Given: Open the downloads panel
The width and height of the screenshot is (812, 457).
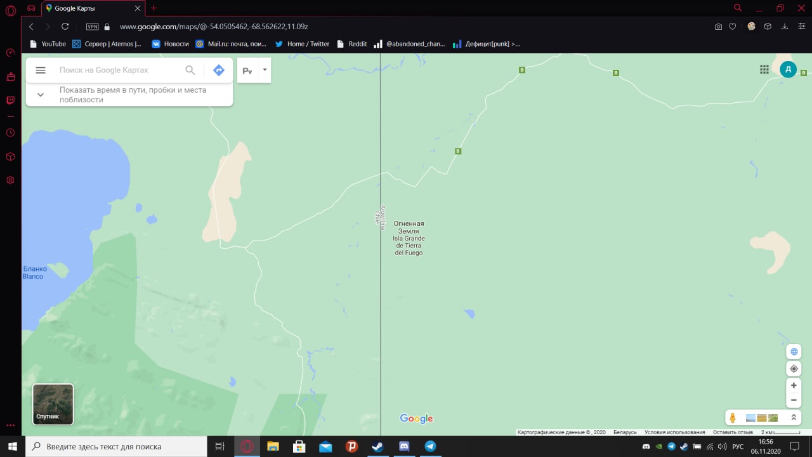Looking at the screenshot, I should click(785, 27).
